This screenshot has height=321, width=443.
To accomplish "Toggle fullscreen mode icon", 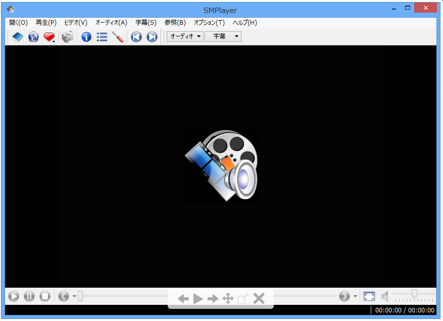I will (369, 296).
